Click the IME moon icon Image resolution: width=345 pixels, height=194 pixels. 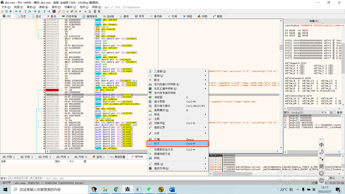[321, 152]
